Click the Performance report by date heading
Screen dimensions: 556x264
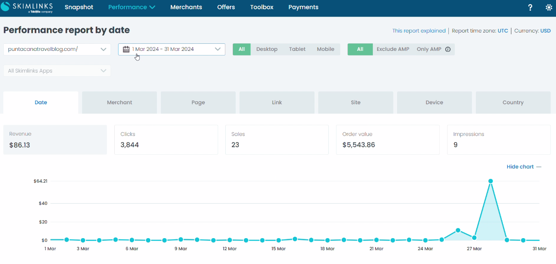click(67, 30)
